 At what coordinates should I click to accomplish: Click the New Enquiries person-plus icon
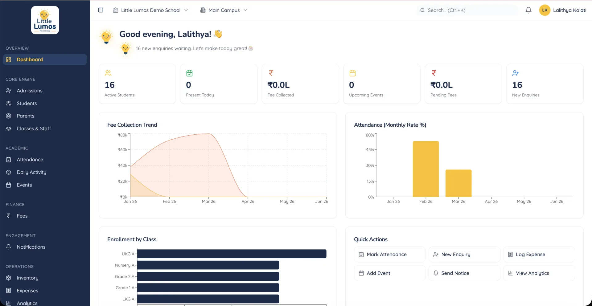(516, 73)
